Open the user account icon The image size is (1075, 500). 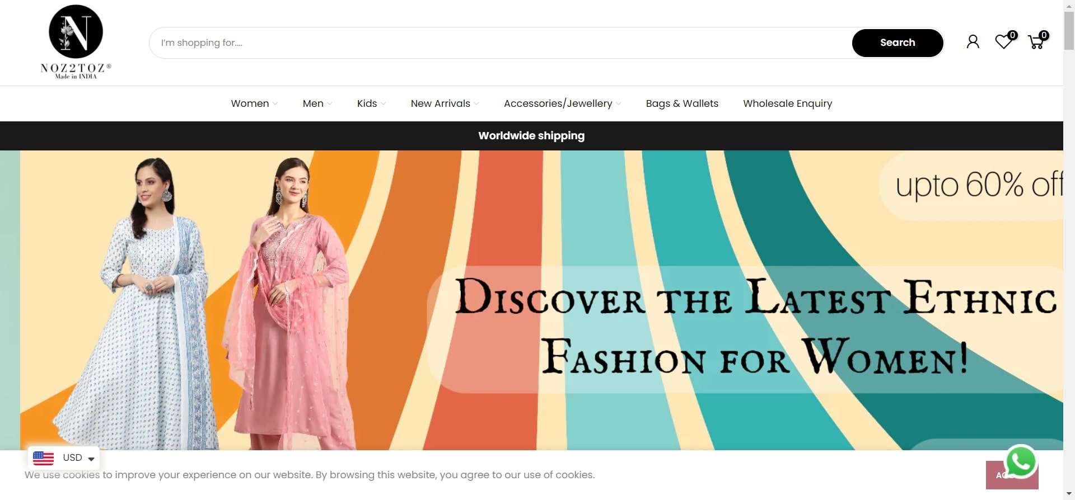973,42
